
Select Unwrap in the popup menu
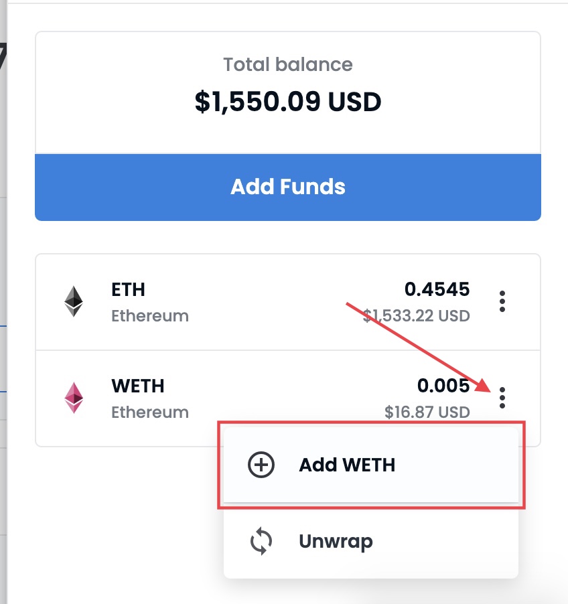click(370, 541)
